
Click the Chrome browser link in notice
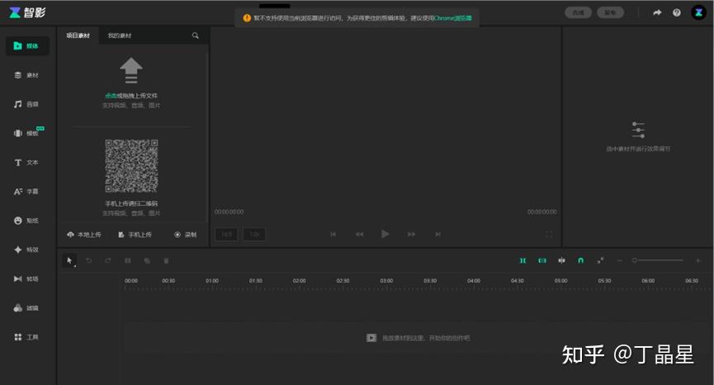(x=452, y=18)
